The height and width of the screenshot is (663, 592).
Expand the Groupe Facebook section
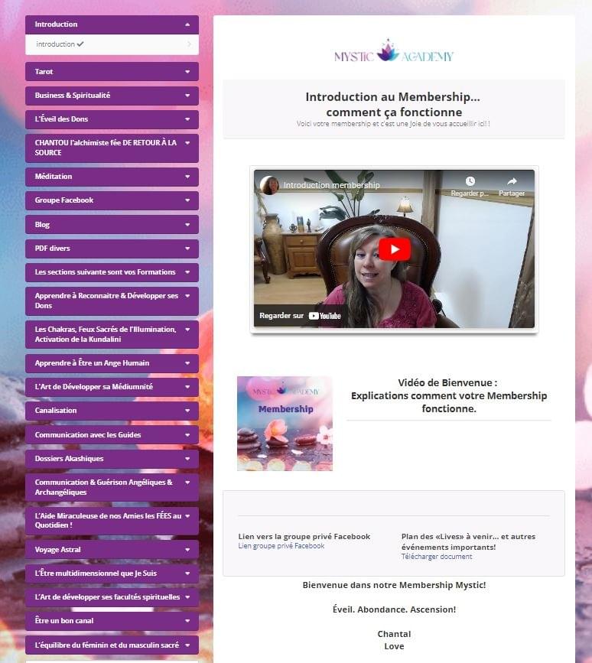click(112, 200)
